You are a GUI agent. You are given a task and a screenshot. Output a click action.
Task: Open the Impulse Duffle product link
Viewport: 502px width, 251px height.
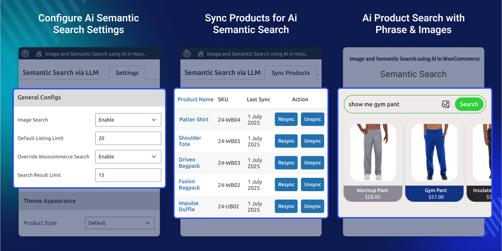click(189, 206)
